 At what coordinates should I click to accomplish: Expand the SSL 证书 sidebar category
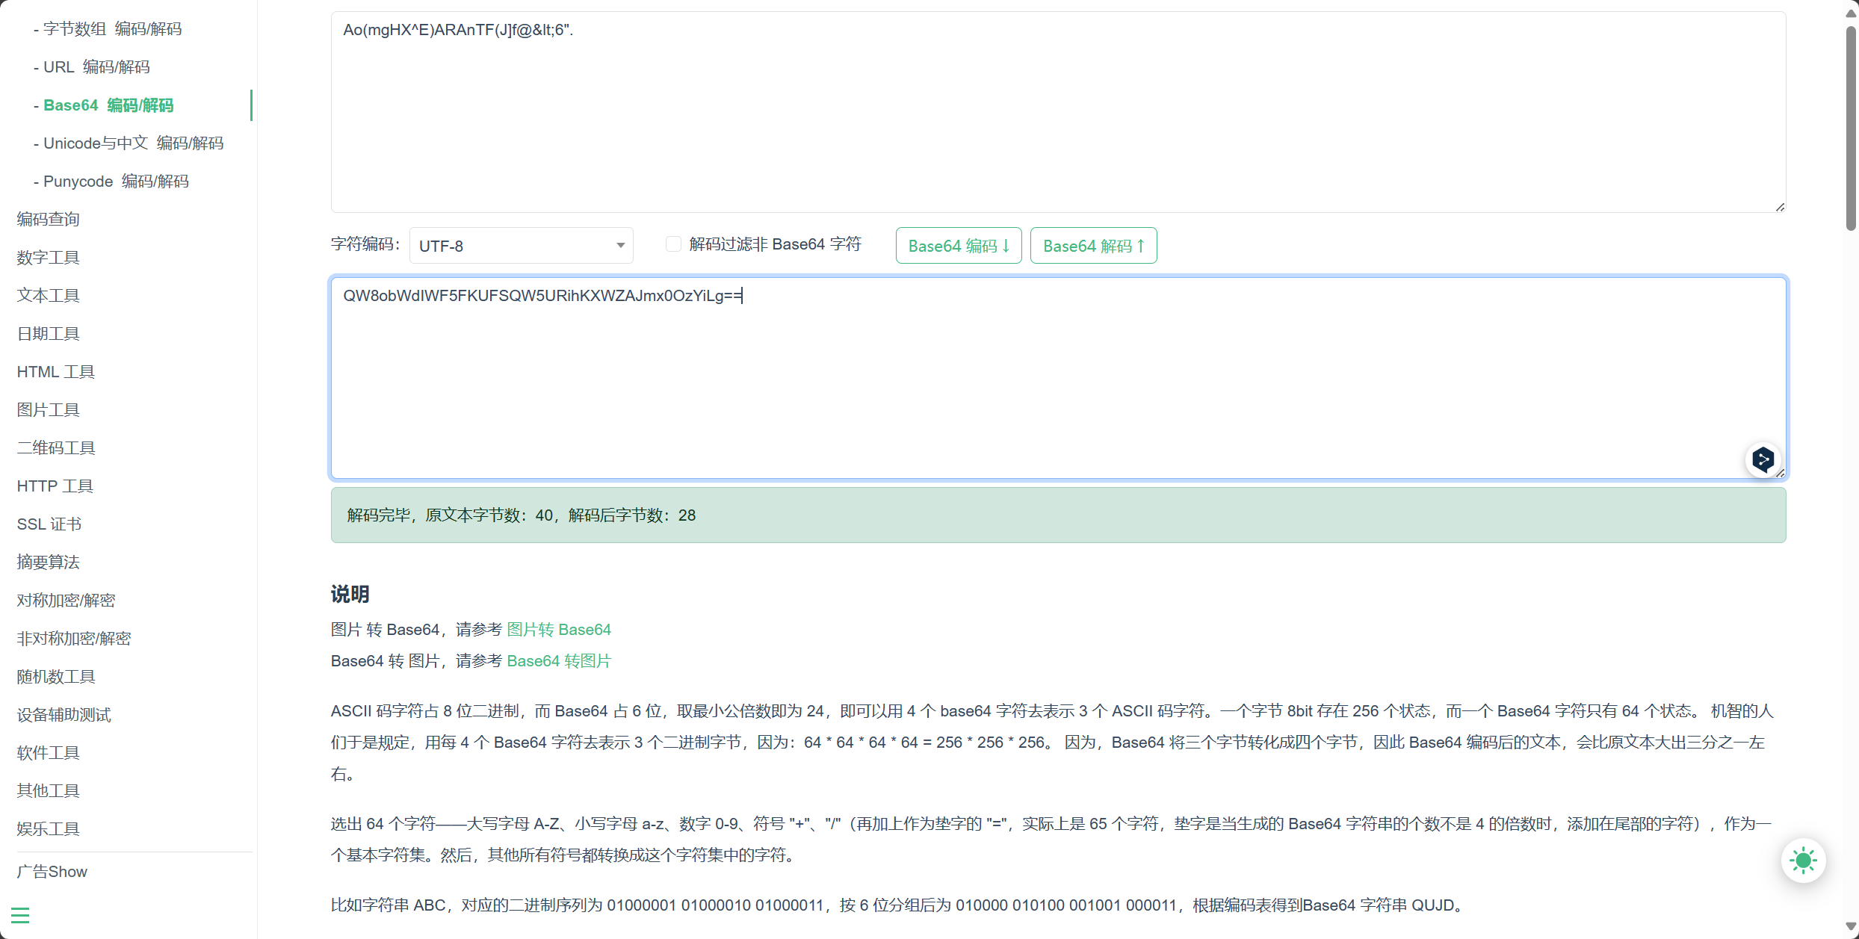(x=49, y=524)
